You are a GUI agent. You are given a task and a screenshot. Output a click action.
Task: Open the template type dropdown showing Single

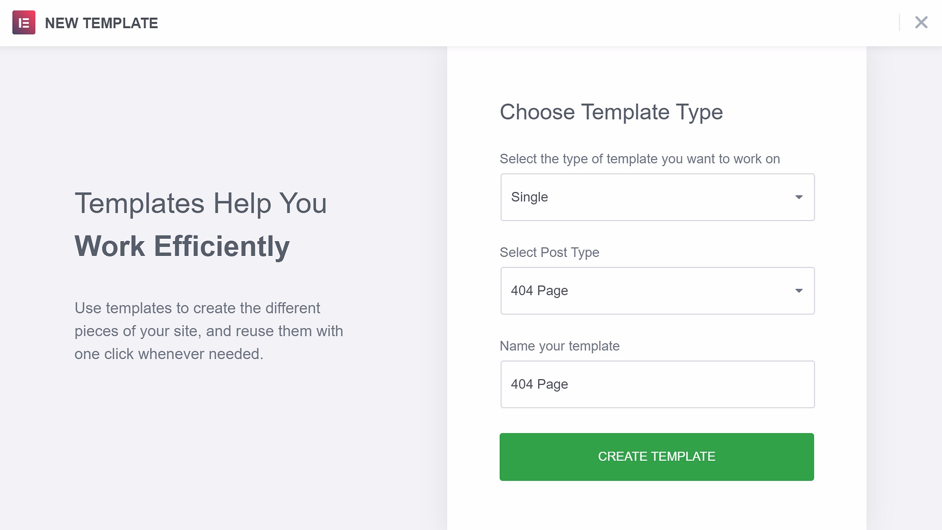(x=657, y=197)
